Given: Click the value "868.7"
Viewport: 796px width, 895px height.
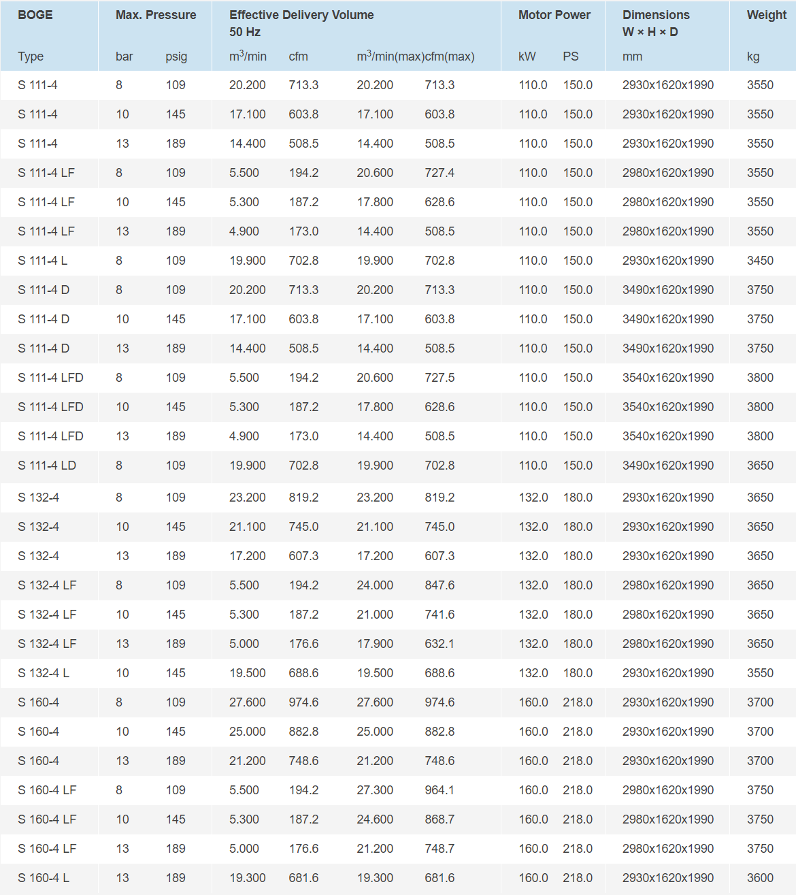Looking at the screenshot, I should click(440, 819).
